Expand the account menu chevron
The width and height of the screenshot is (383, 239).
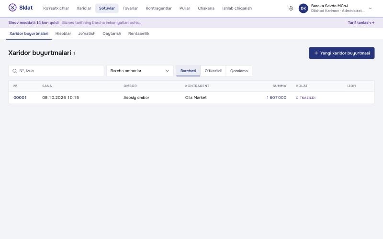370,8
